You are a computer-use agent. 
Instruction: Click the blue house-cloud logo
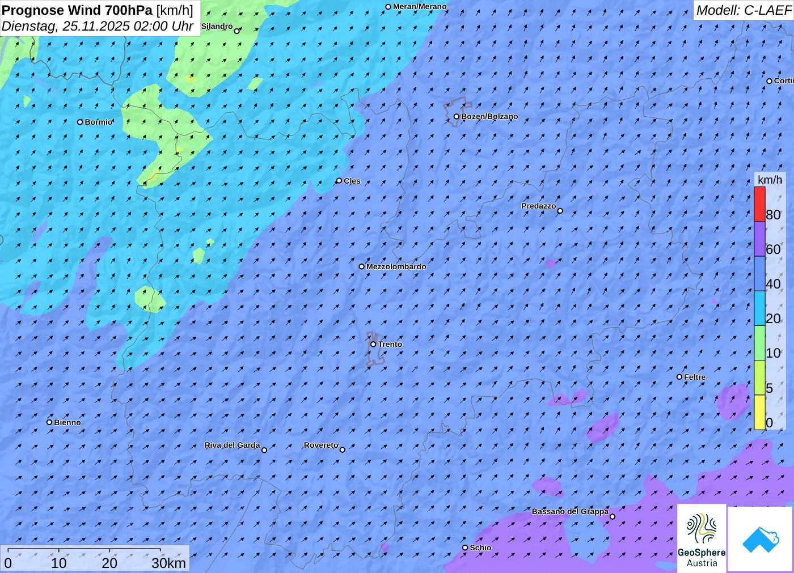[761, 539]
